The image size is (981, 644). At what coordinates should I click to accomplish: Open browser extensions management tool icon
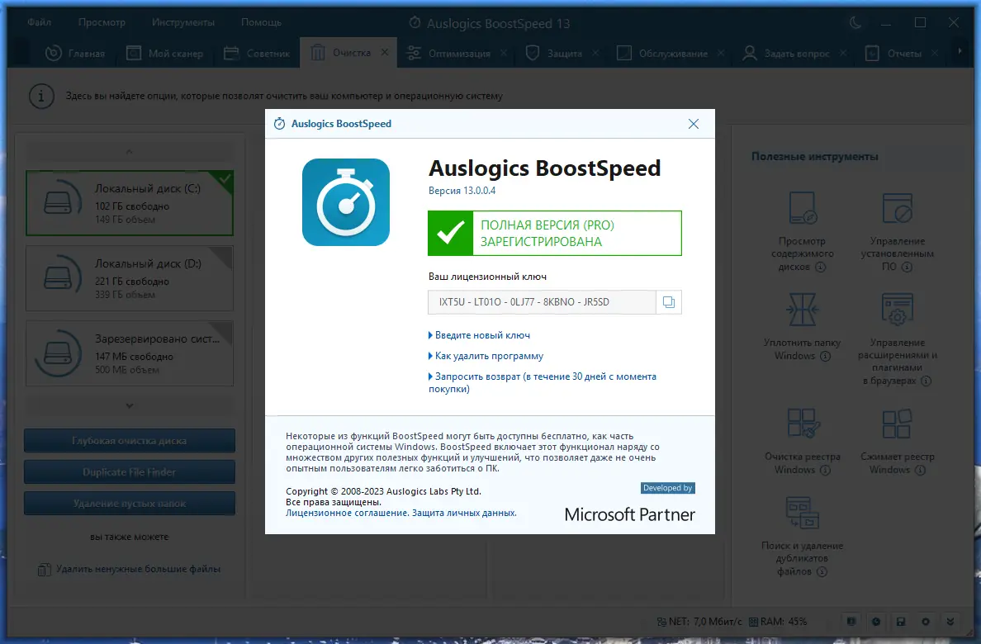coord(897,310)
